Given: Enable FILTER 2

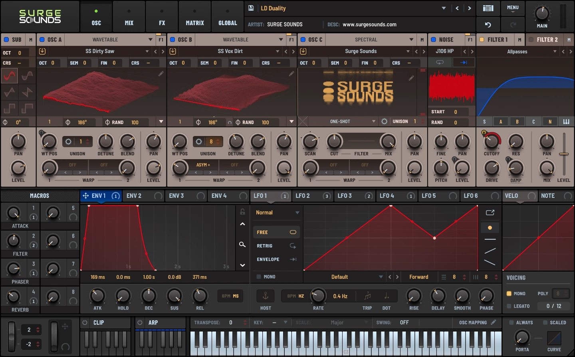Looking at the screenshot, I should tap(531, 39).
